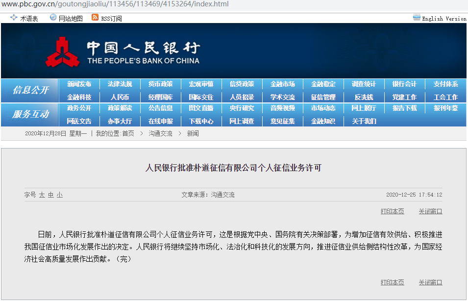Click the bottom 关闭窗口 close window link

point(430,282)
